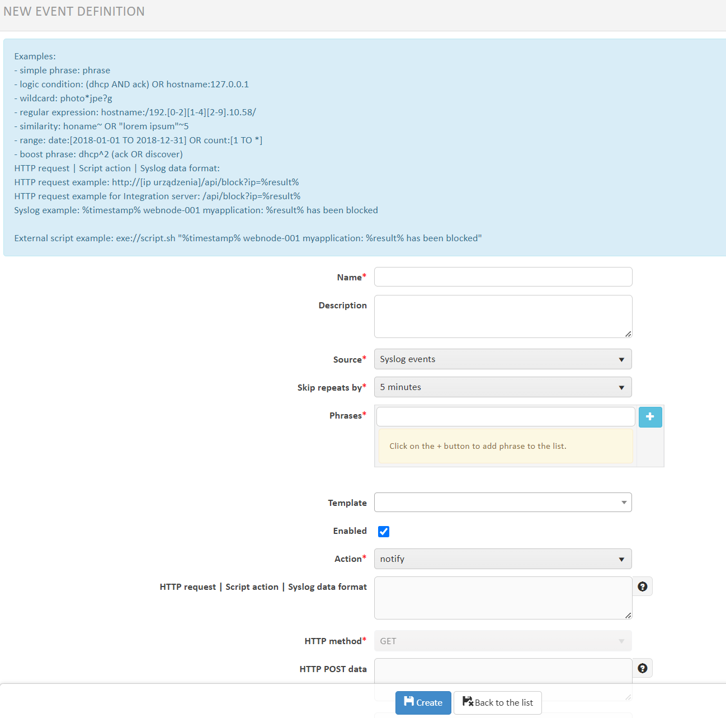This screenshot has height=718, width=726.
Task: Focus the Description text area
Action: pyautogui.click(x=503, y=317)
